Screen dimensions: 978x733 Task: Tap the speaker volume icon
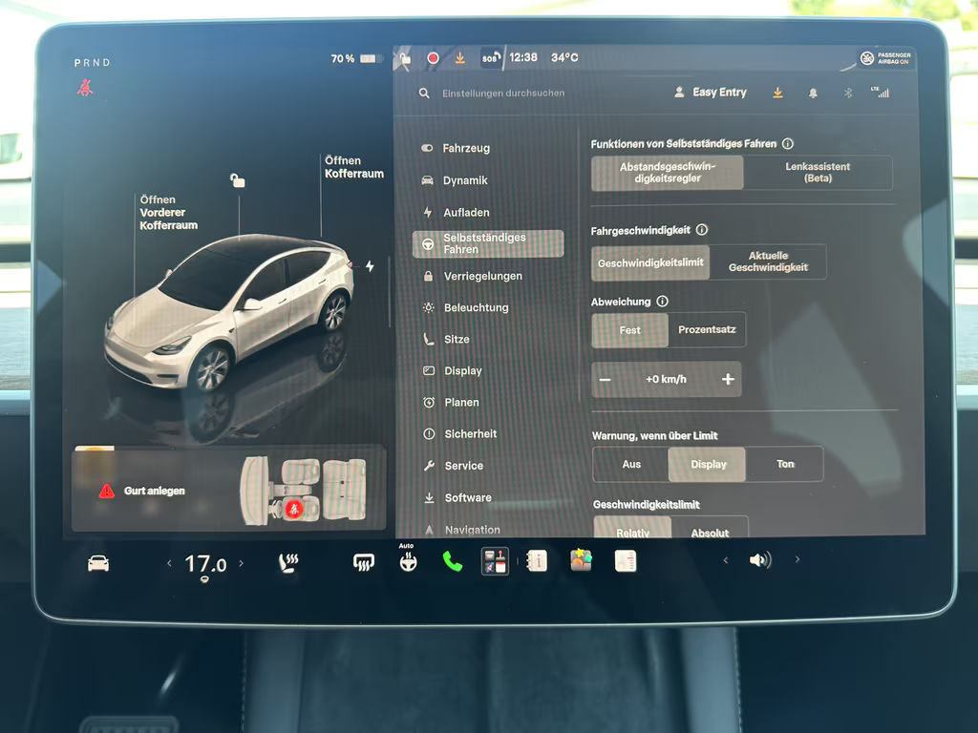coord(760,559)
